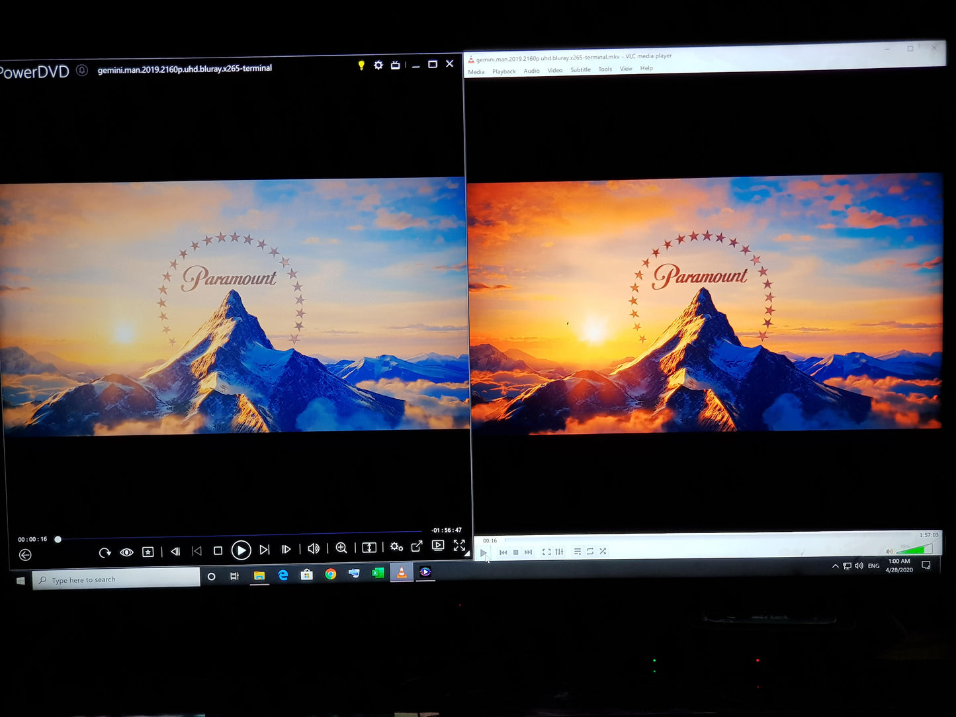The width and height of the screenshot is (956, 717).
Task: Toggle VLC random shuffle button
Action: (x=603, y=551)
